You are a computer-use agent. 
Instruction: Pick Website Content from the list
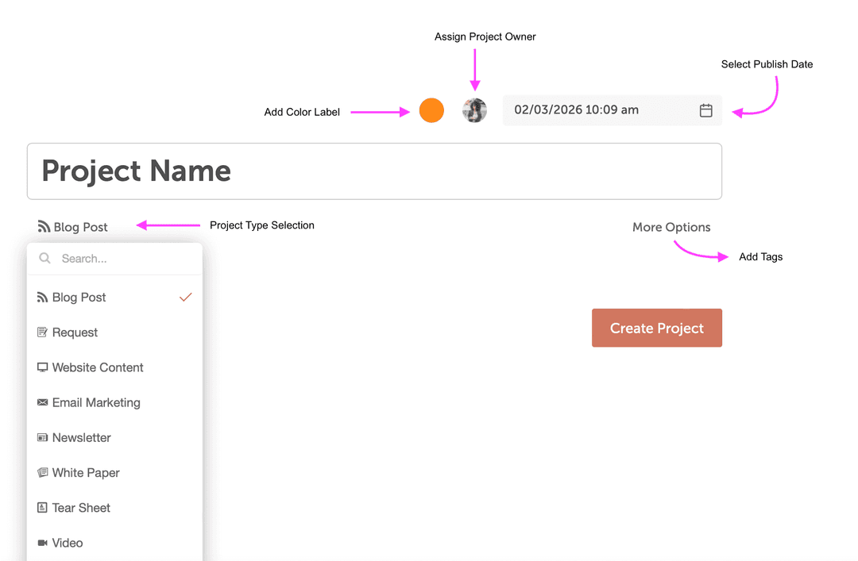(x=98, y=368)
